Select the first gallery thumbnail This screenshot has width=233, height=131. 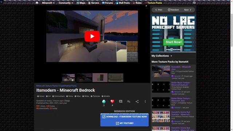pyautogui.click(x=68, y=78)
